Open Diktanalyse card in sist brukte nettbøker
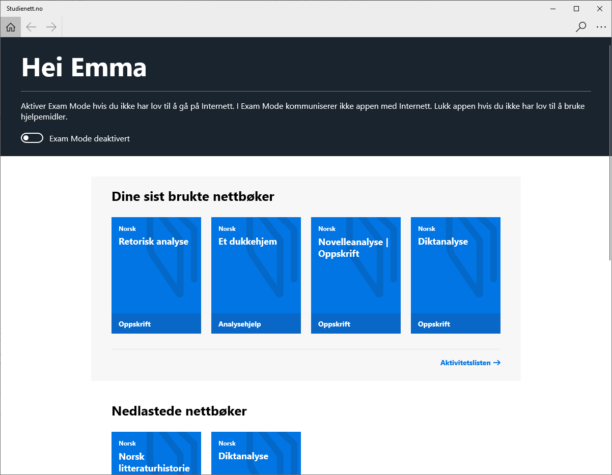This screenshot has width=612, height=475. 456,275
